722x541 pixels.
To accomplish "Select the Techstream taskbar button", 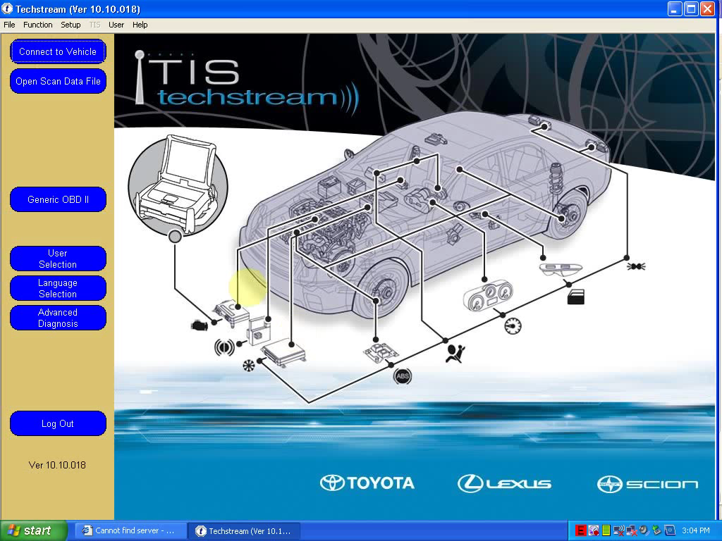I will [245, 531].
